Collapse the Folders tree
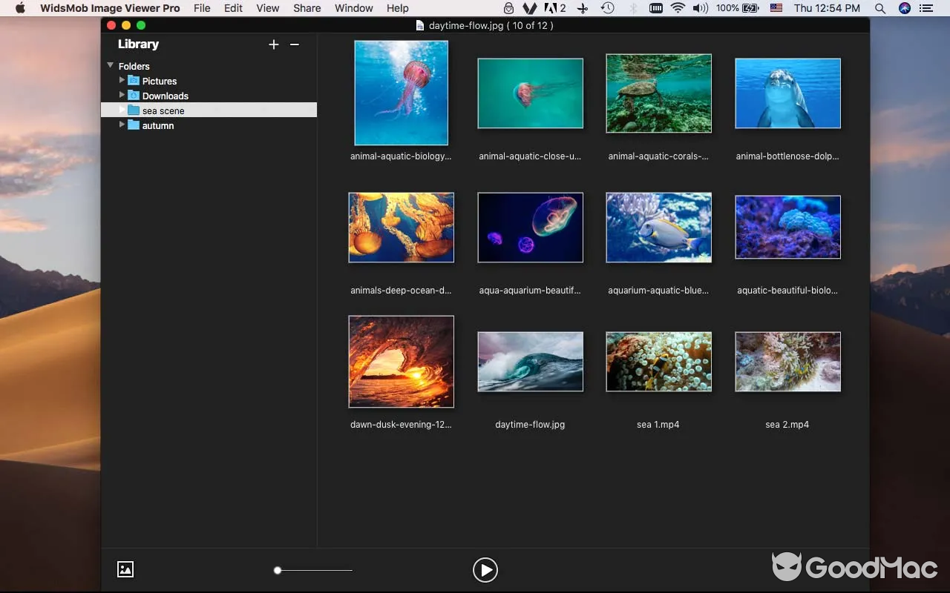The image size is (950, 593). [x=109, y=65]
